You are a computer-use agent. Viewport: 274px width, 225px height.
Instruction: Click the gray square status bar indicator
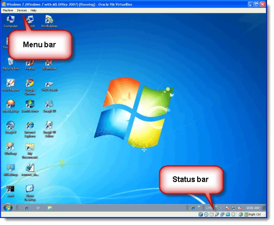(x=233, y=214)
